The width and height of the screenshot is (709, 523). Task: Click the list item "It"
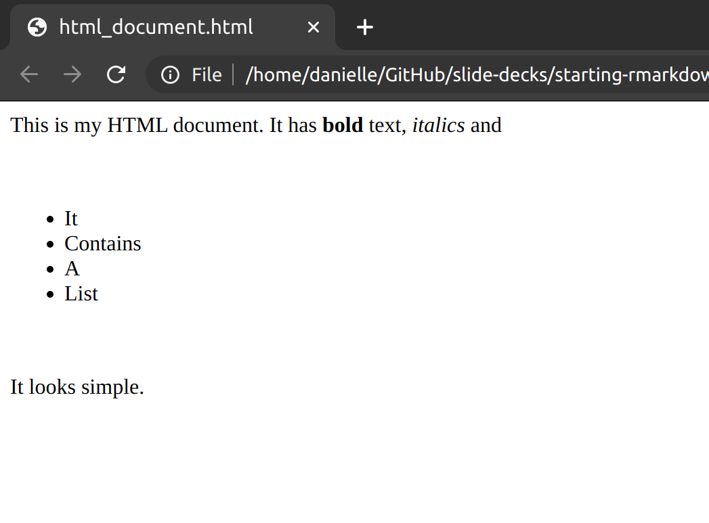point(71,219)
